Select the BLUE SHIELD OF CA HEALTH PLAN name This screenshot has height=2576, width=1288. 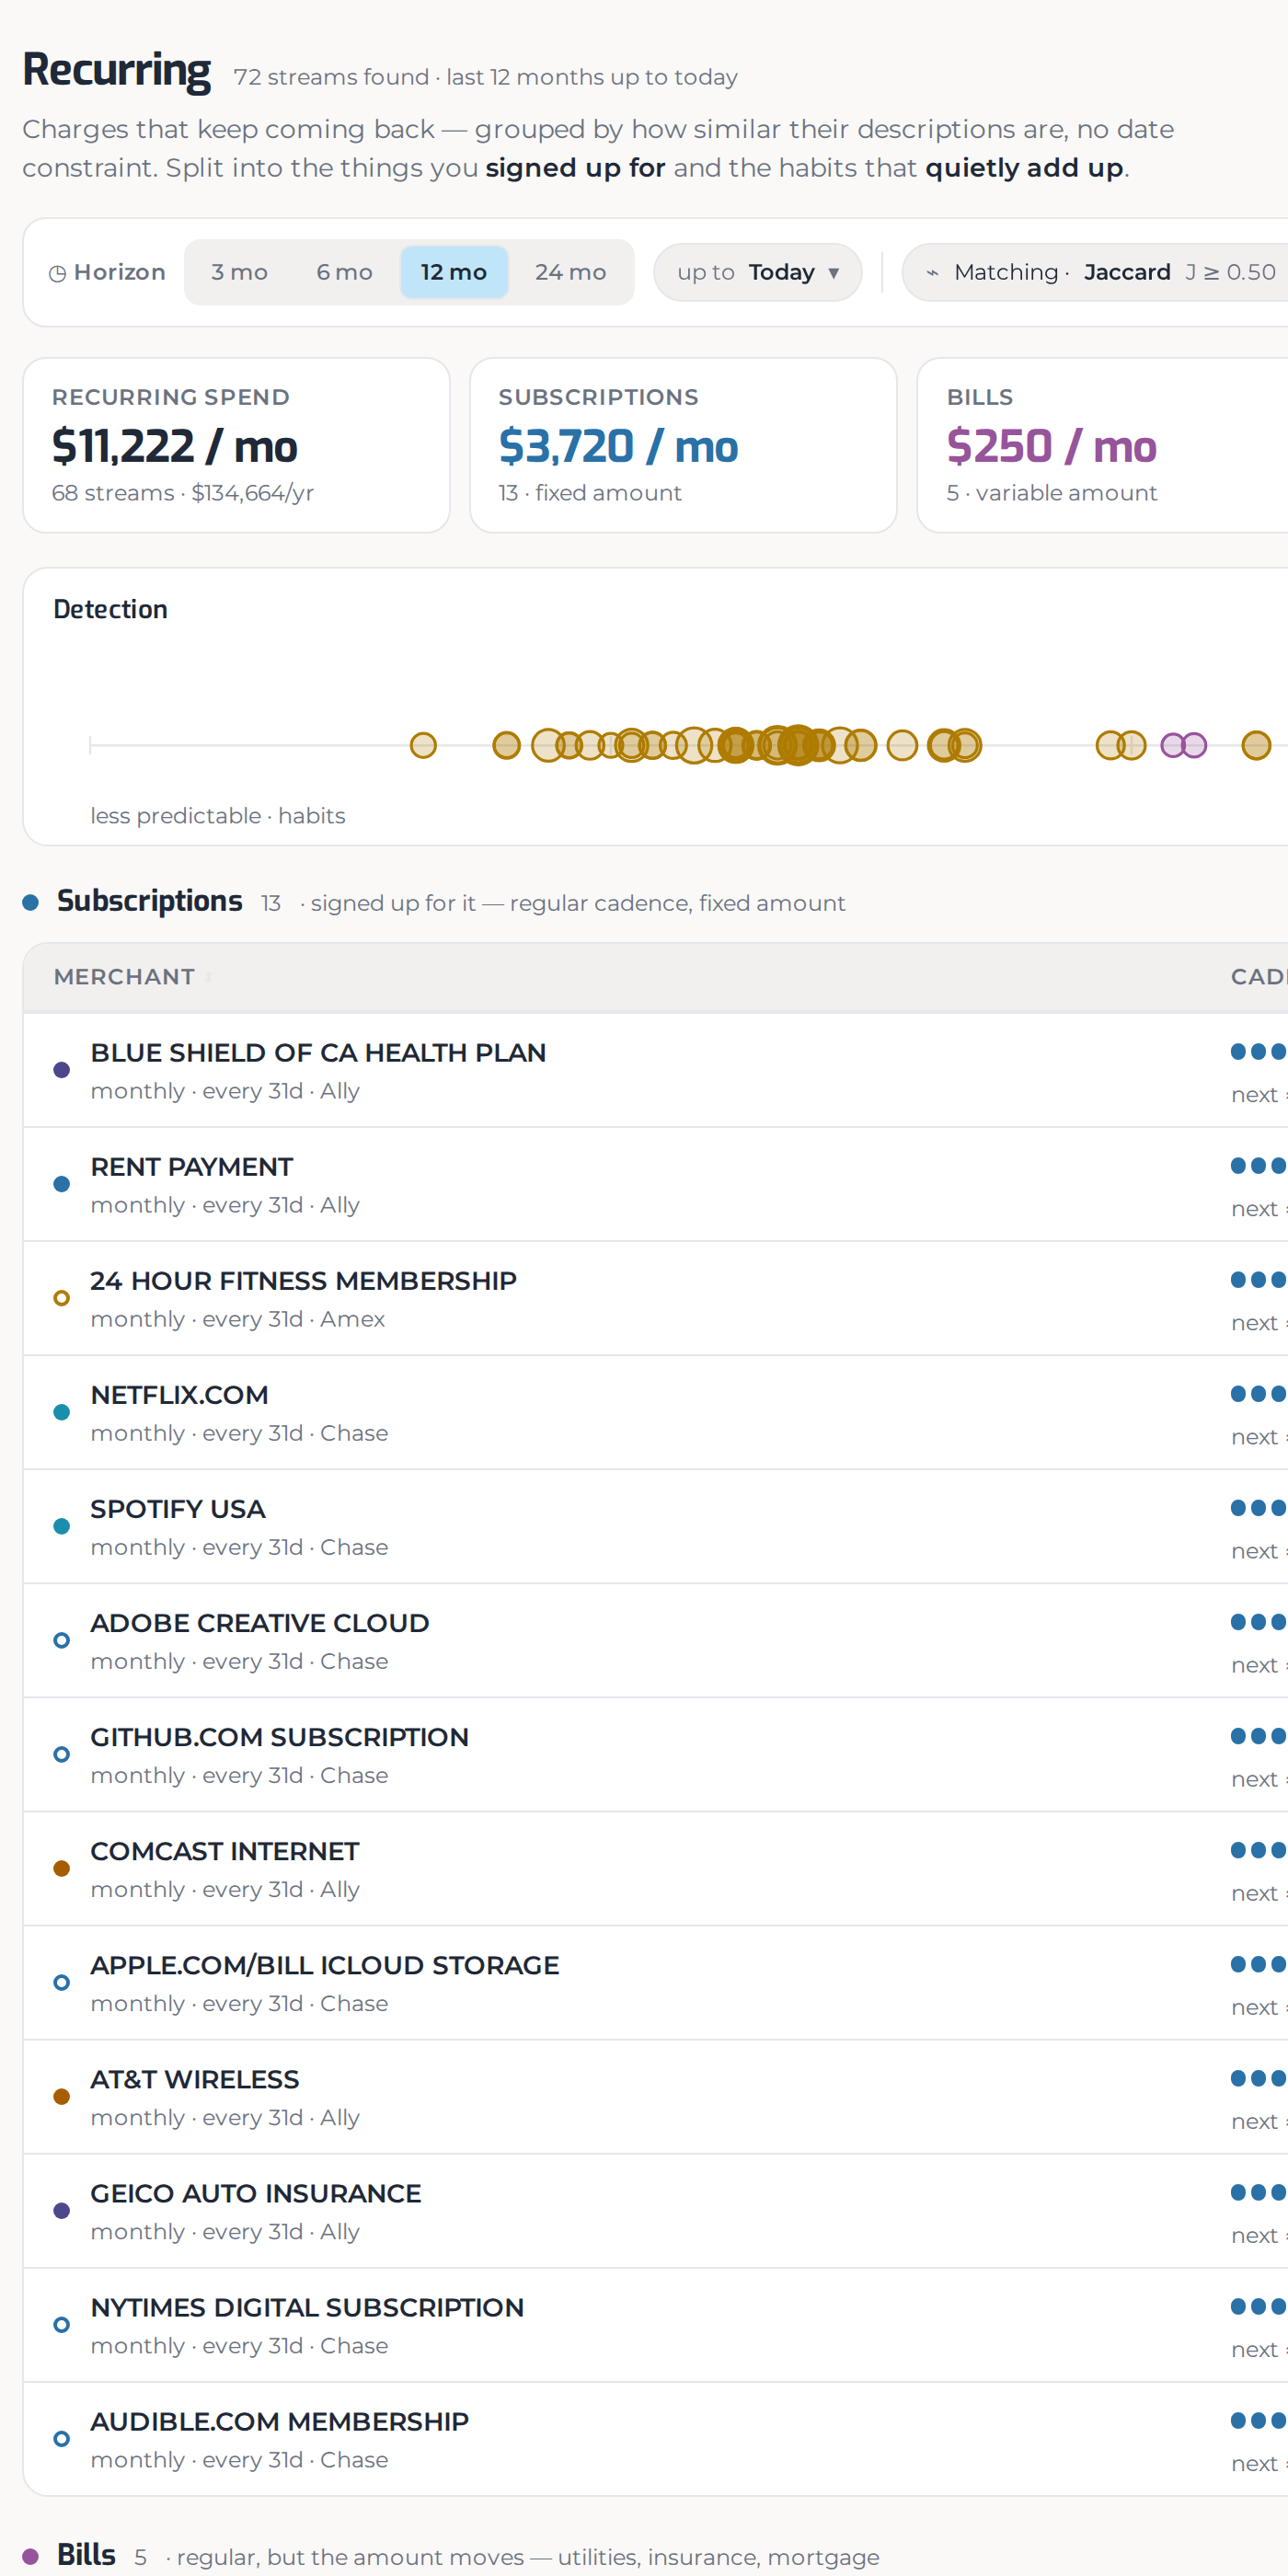(319, 1053)
